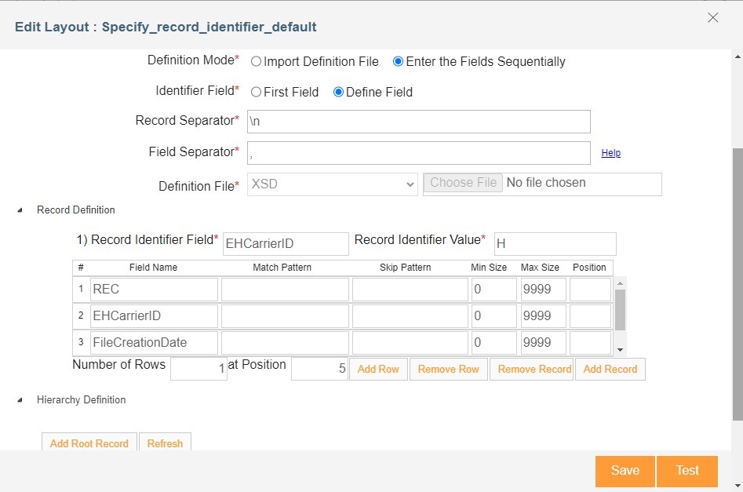The height and width of the screenshot is (492, 743).
Task: Edit Max Size for EHCarrierID row
Action: (544, 315)
